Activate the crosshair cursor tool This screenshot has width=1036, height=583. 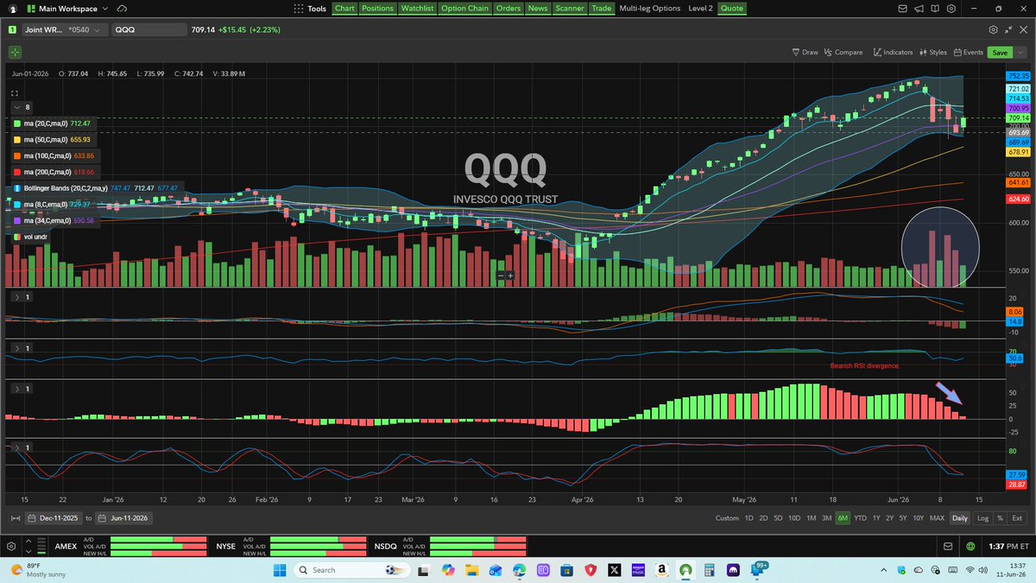(x=16, y=53)
